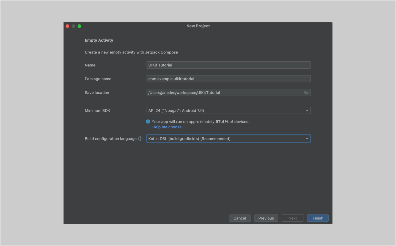Click the New Project title bar text
Screen dimensions: 396x246
[198, 26]
